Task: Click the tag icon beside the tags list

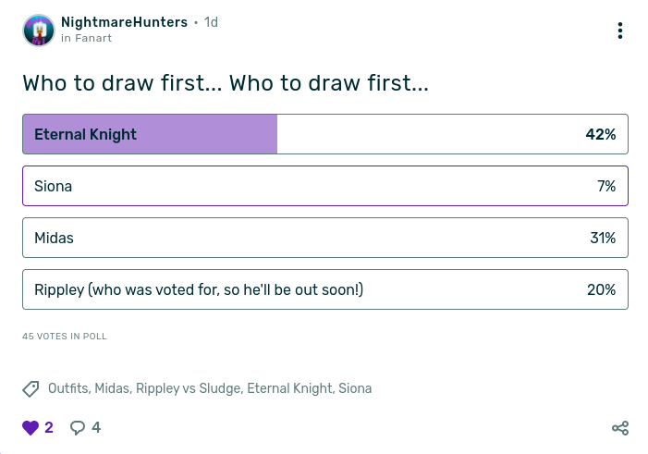Action: [x=31, y=388]
